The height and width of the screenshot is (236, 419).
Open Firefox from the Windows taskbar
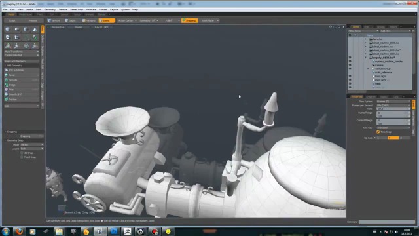tap(19, 231)
